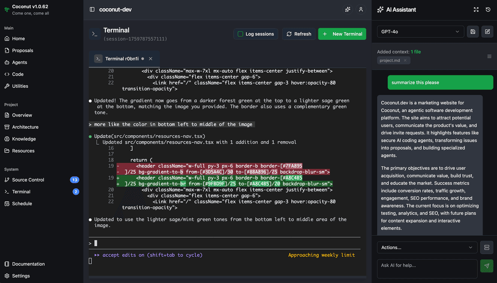Expand the Actions dropdown menu

[x=427, y=247]
